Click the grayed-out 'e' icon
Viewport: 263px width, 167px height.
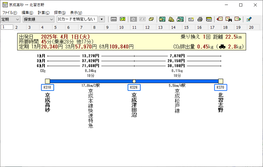133,19
